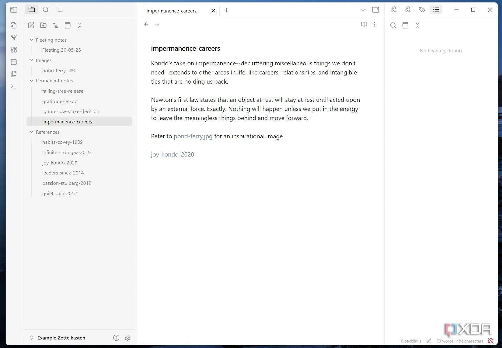Collapse the Permanent notes folder

[31, 81]
